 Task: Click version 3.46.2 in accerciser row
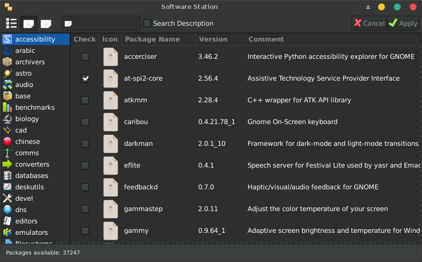coord(208,56)
